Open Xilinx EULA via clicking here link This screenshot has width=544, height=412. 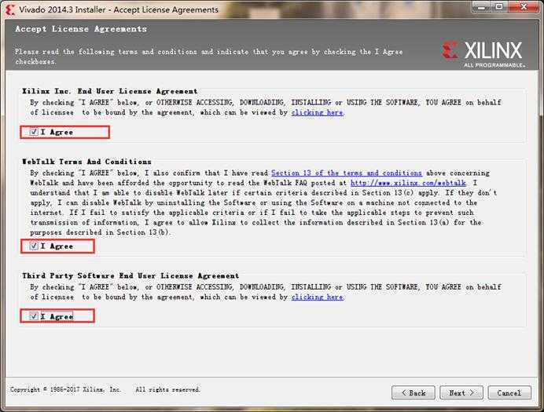[318, 112]
